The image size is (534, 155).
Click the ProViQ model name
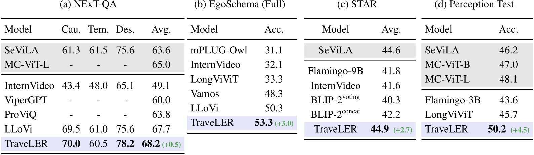[x=21, y=115]
